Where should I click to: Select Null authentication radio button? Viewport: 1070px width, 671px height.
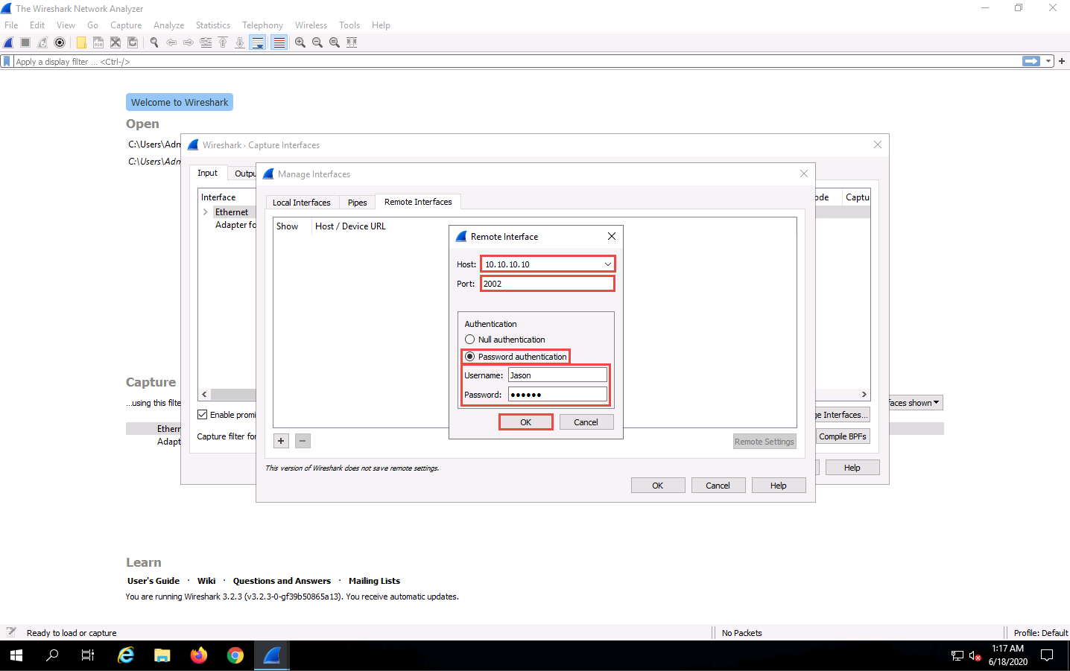pos(470,340)
